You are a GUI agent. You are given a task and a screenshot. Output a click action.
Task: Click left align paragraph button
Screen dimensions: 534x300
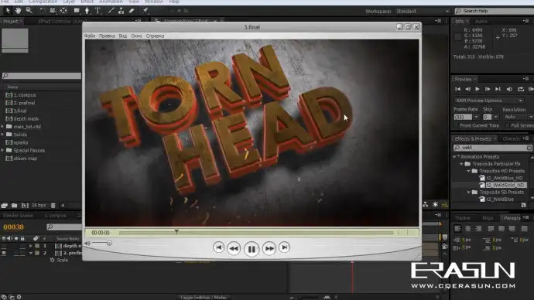(457, 229)
